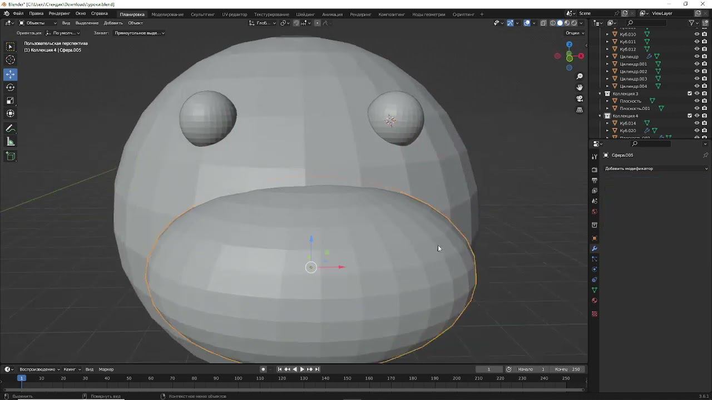Viewport: 712px width, 400px height.
Task: Open the Правка menu
Action: coord(36,13)
